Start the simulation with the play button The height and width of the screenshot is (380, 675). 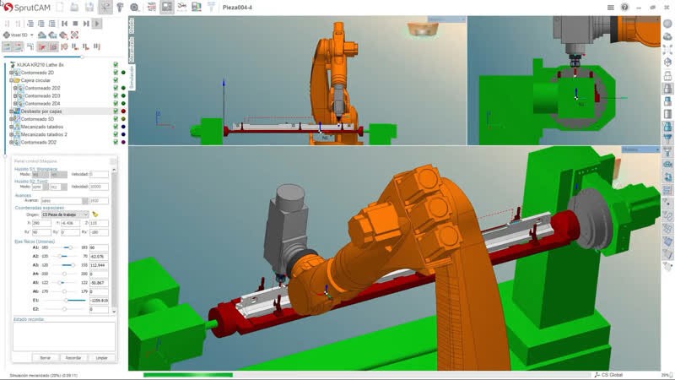click(97, 24)
